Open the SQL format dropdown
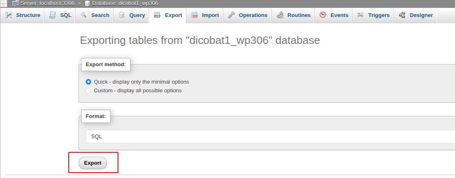This screenshot has height=178, width=455. [x=270, y=136]
